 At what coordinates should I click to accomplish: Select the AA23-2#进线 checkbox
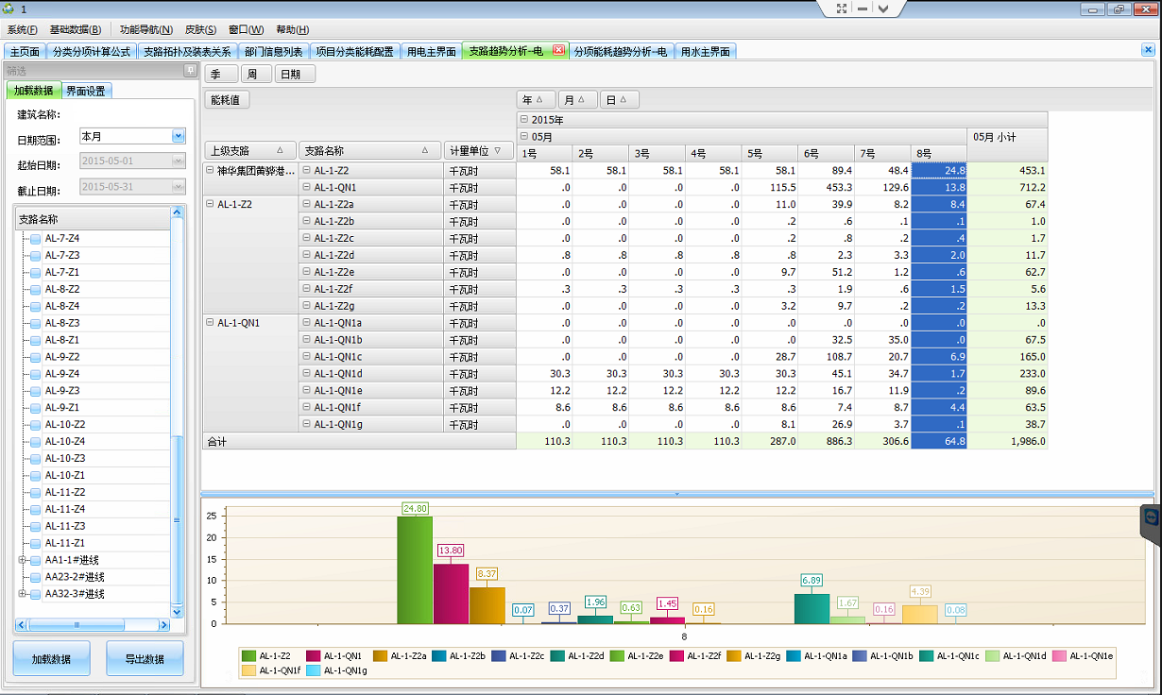(35, 577)
